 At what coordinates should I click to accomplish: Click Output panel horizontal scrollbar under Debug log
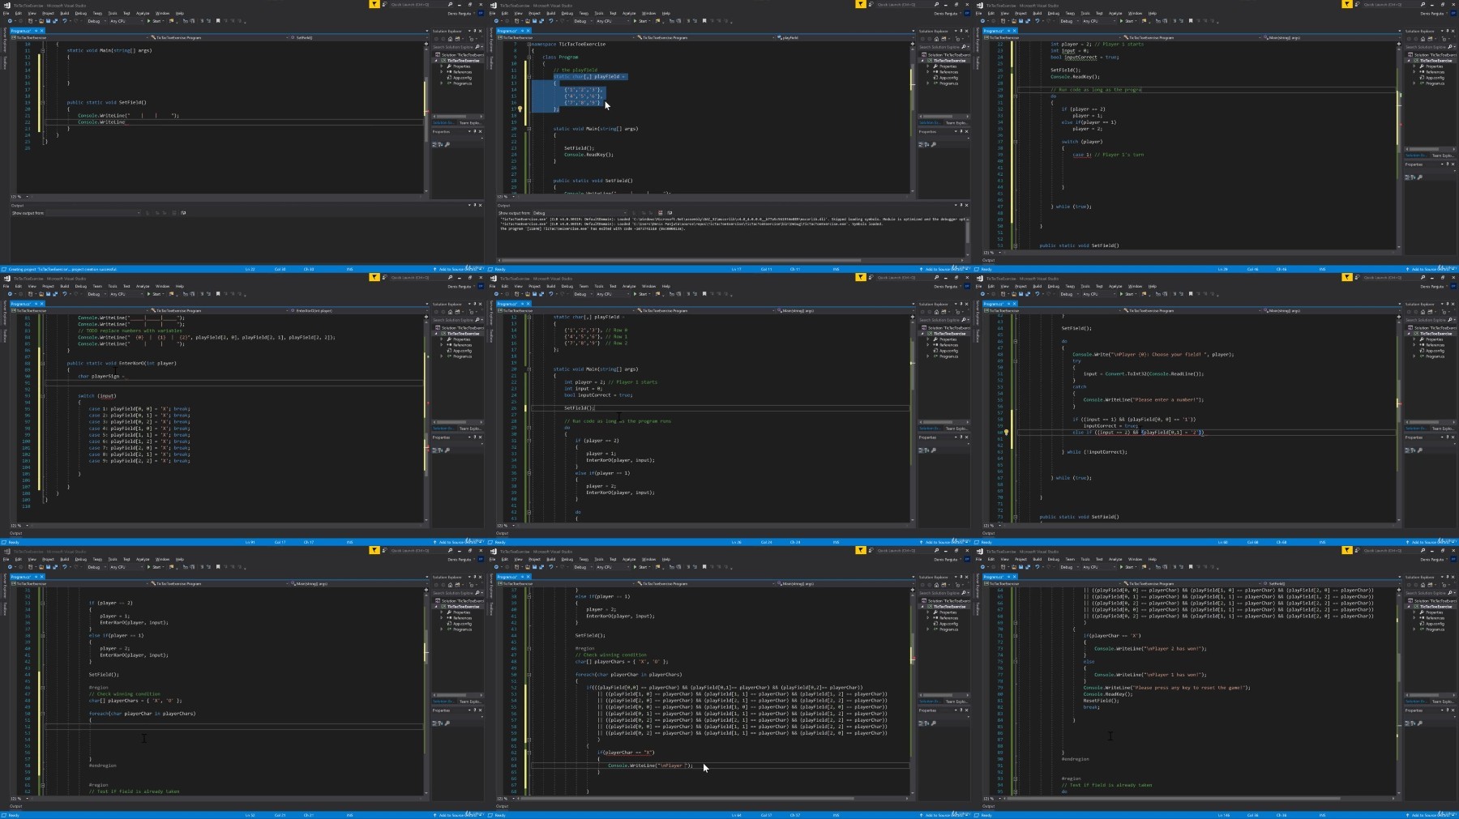(x=729, y=260)
